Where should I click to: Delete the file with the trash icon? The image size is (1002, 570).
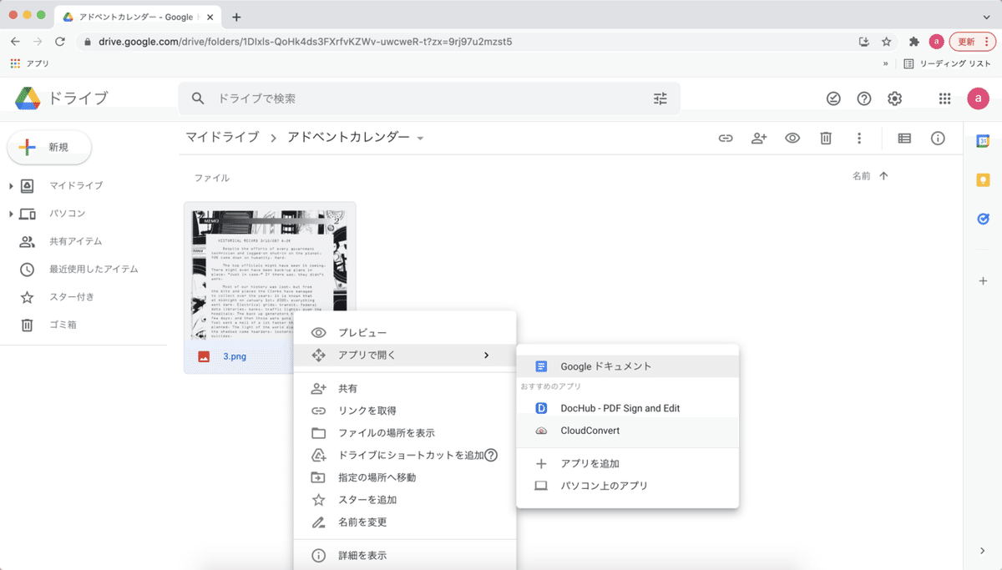click(825, 138)
